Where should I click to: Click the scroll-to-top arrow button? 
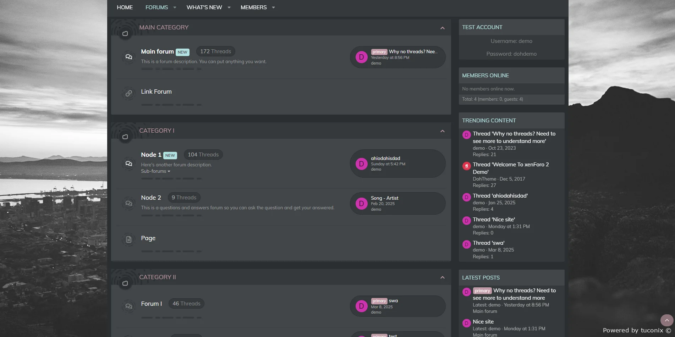(667, 320)
